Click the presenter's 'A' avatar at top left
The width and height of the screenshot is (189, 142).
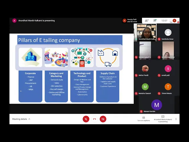(14, 21)
